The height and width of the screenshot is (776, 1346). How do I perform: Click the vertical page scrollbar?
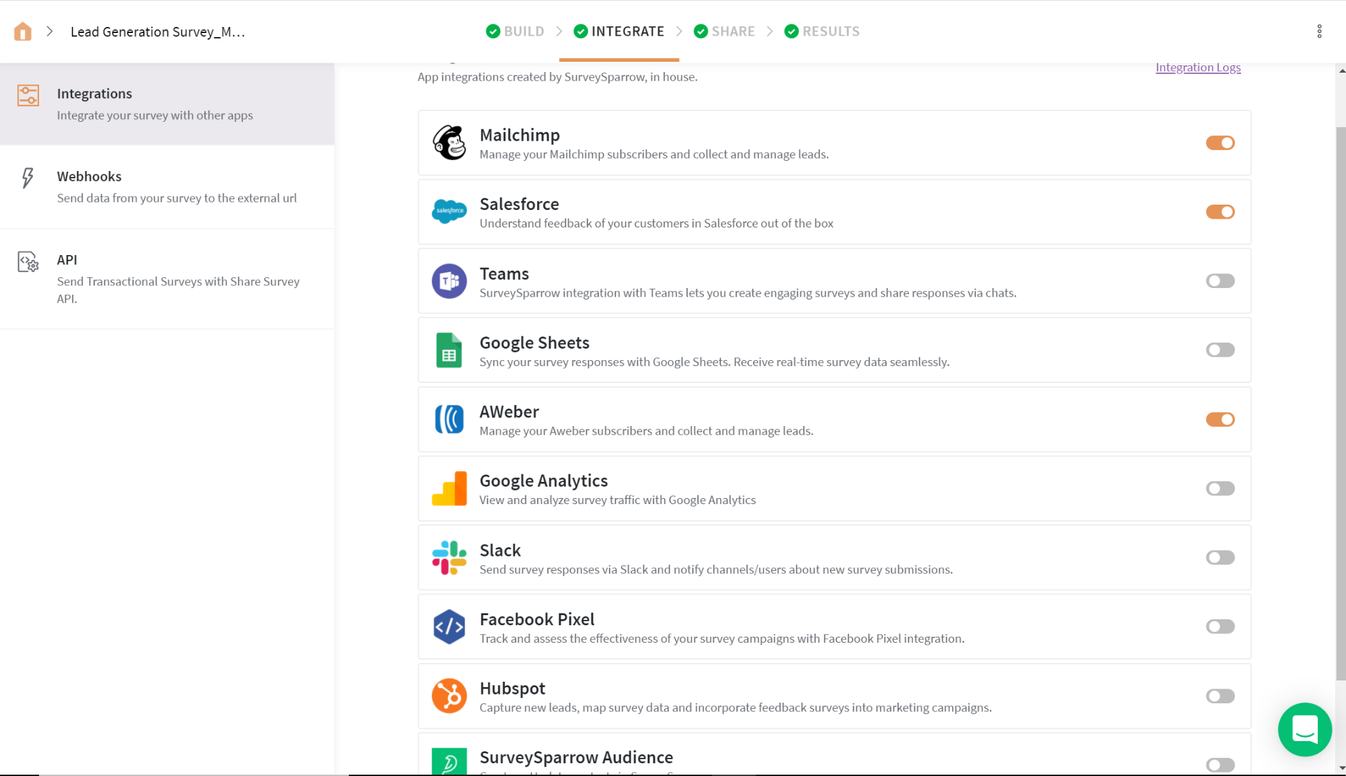(1340, 404)
